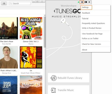Click the Dance Club Vol. 3 album cover
112x94 pixels.
coord(31,28)
